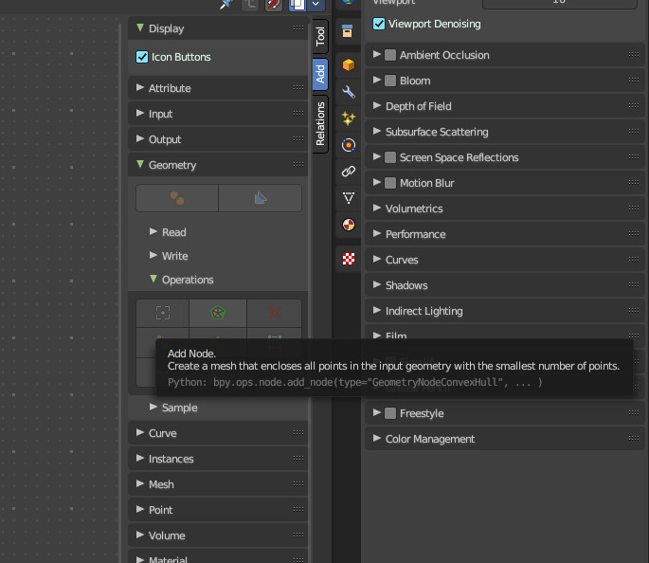Enable the Bloom checkbox
This screenshot has height=563, width=649.
pyautogui.click(x=390, y=81)
